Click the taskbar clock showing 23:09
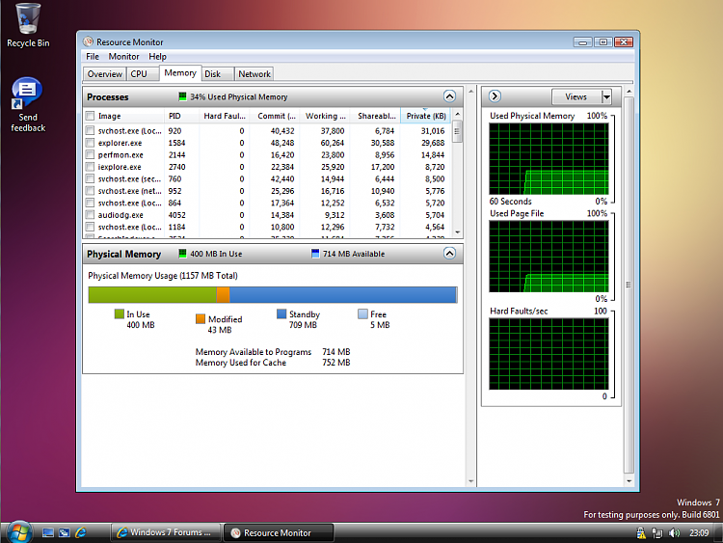Screen dimensions: 723x543 coord(699,532)
